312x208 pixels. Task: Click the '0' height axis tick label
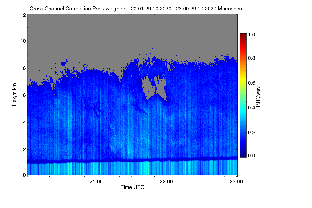[x=24, y=175]
